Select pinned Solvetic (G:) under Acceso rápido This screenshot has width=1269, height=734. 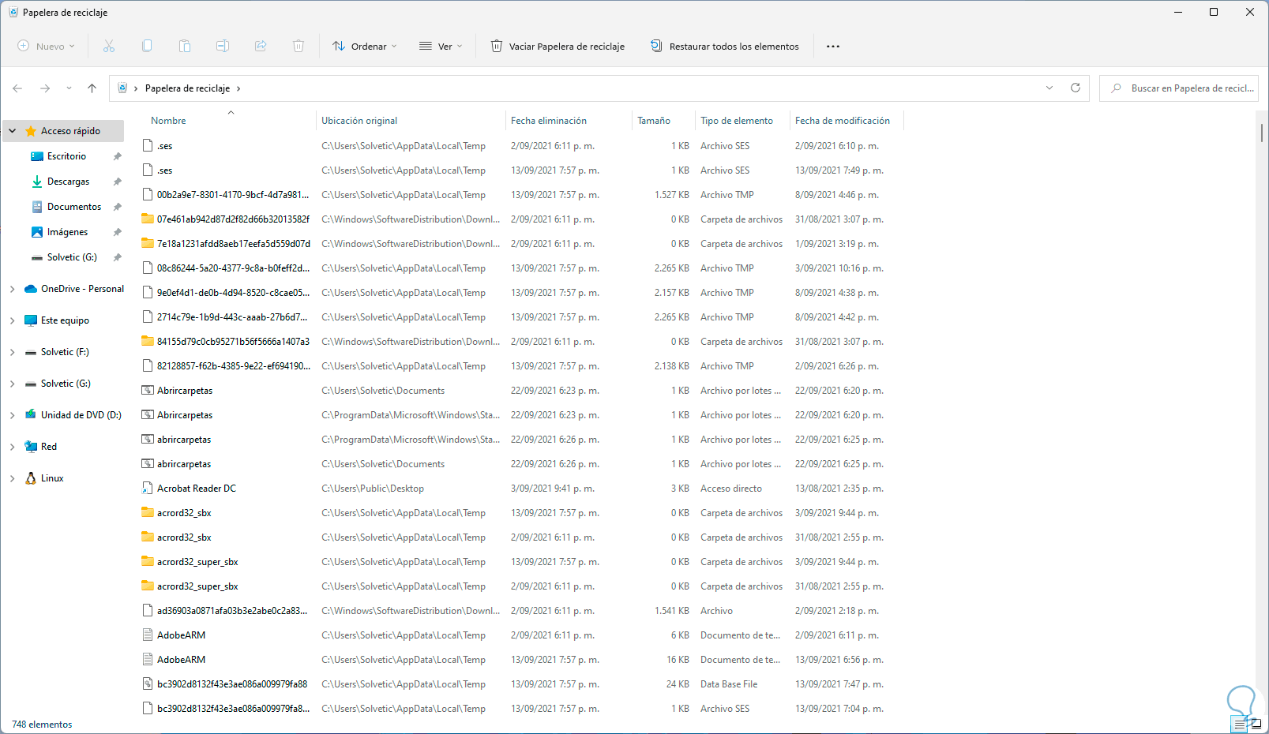(x=72, y=257)
